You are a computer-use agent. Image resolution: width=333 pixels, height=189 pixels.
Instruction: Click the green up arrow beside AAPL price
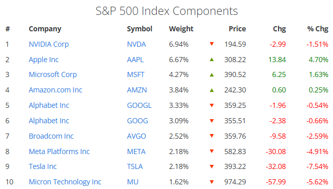click(212, 60)
